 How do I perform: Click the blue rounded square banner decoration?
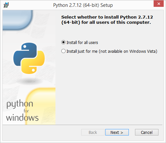(x=17, y=20)
